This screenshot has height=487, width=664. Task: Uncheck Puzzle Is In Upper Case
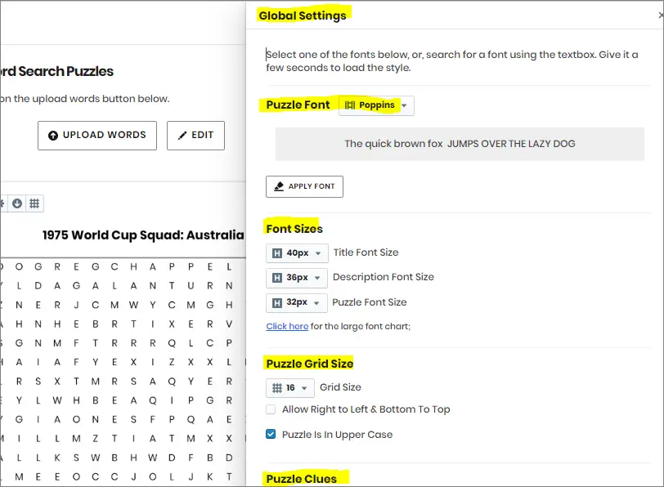coord(271,434)
